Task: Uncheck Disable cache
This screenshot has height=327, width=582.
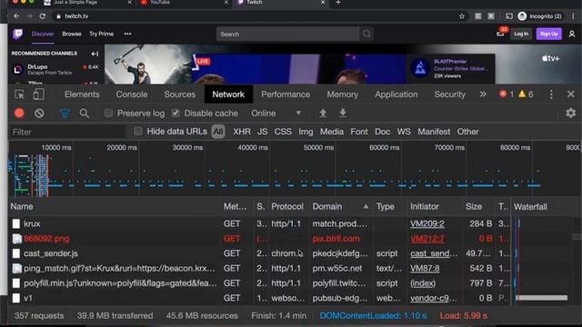Action: (176, 113)
